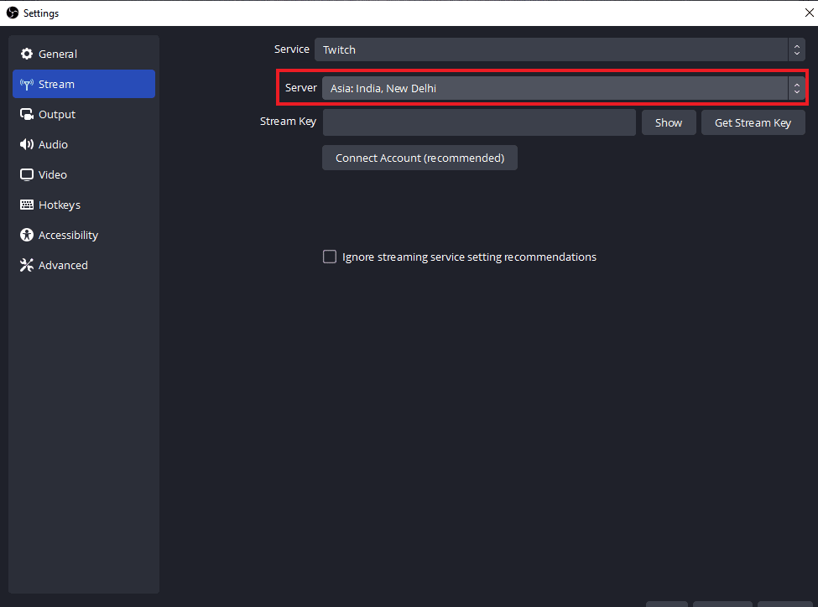The width and height of the screenshot is (818, 607).
Task: Open Output settings via its icon
Action: tap(27, 114)
